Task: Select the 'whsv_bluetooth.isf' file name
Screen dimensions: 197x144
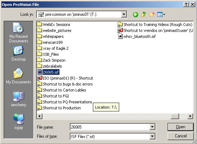Action: click(x=140, y=36)
